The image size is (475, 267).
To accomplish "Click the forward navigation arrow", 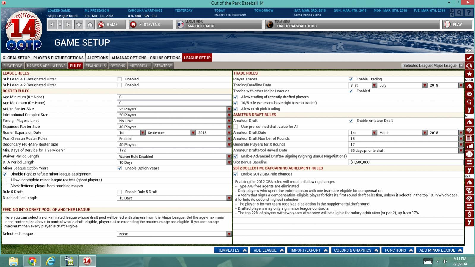I will [x=68, y=25].
